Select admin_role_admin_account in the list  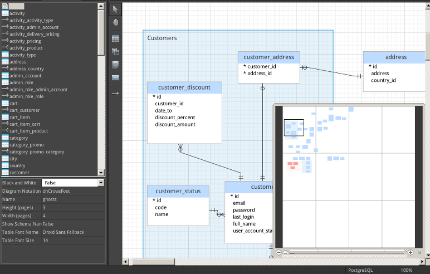38,90
